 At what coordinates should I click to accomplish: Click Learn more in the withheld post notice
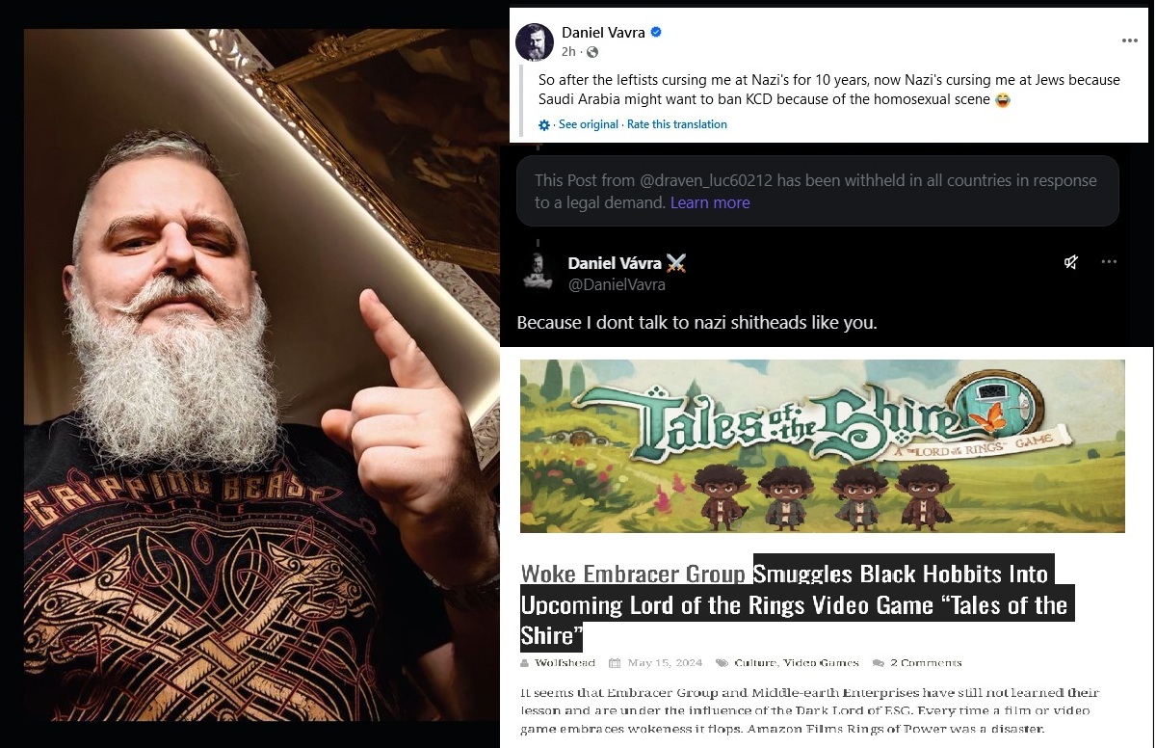pos(710,202)
